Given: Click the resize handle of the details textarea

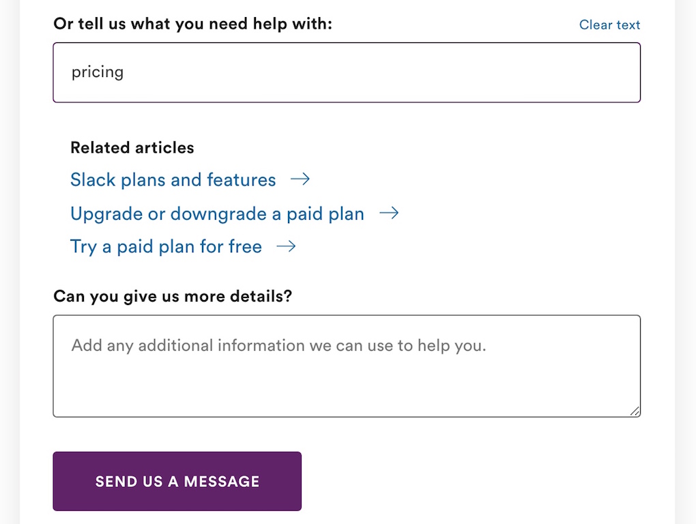Looking at the screenshot, I should (635, 411).
